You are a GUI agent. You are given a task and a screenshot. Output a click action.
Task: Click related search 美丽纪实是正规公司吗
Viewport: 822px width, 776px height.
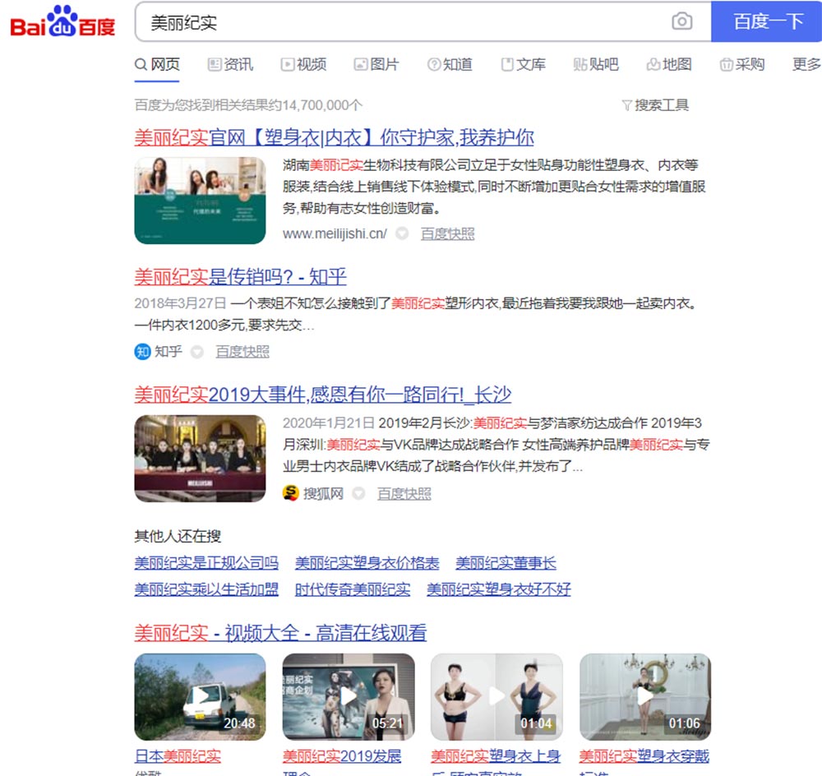pos(206,563)
